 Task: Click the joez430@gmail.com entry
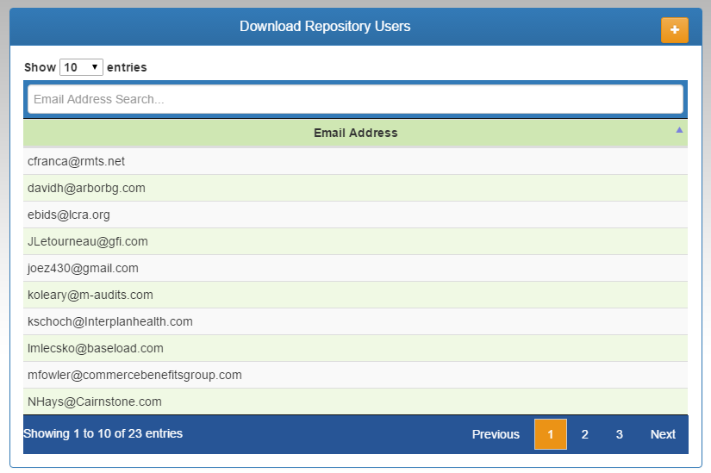(x=83, y=268)
